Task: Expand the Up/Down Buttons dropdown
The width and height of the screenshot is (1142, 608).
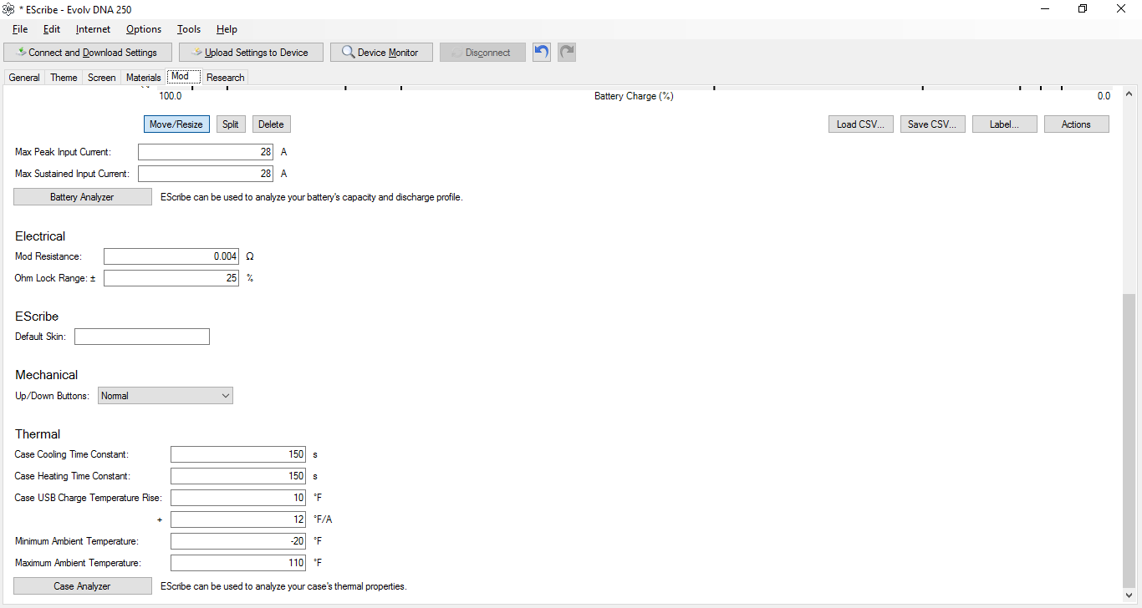Action: (x=166, y=396)
